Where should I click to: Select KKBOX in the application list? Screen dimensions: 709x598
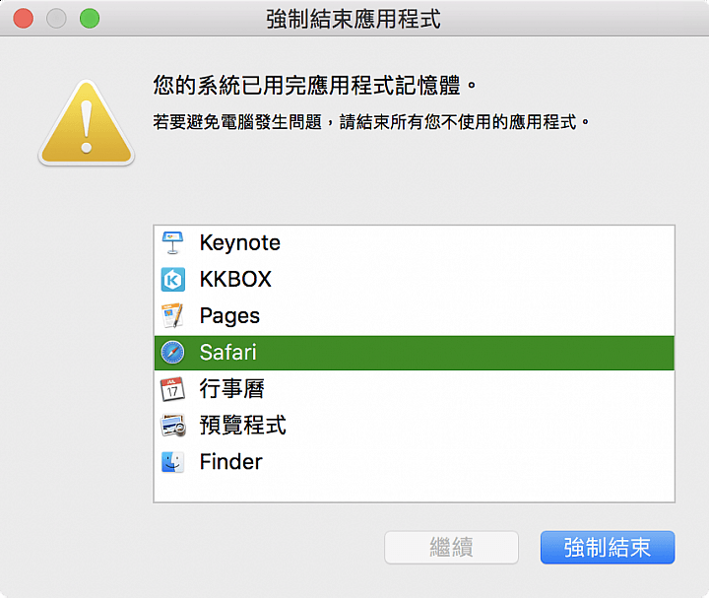415,279
